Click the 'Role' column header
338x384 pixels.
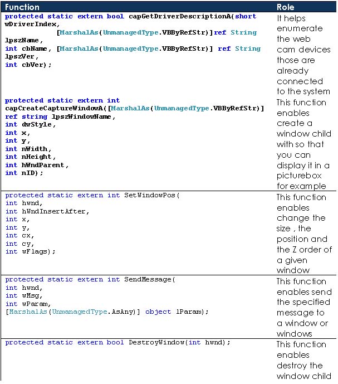click(x=285, y=7)
